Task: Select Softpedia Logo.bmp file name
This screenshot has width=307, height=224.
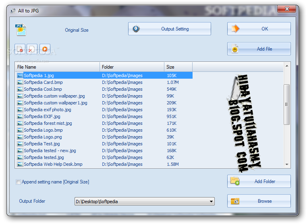Action: (x=43, y=130)
